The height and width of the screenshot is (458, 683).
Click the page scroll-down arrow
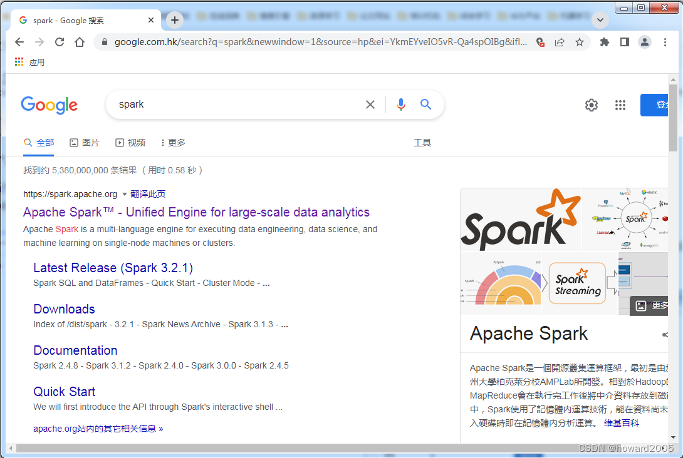[x=674, y=437]
